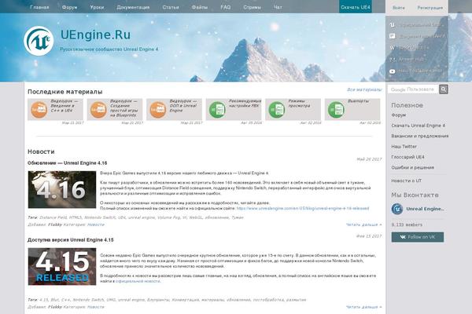This screenshot has height=314, width=472.
Task: Click the Answer Hub icon in header panel
Action: pos(393,60)
